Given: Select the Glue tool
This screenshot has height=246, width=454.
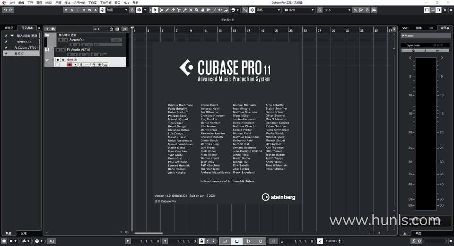Looking at the screenshot, I should [185, 10].
